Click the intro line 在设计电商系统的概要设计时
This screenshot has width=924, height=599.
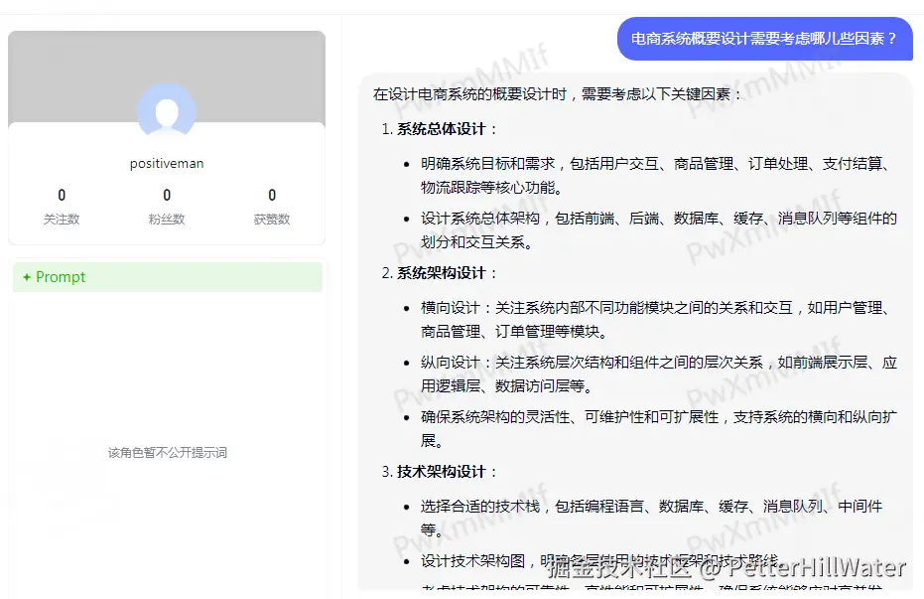558,94
